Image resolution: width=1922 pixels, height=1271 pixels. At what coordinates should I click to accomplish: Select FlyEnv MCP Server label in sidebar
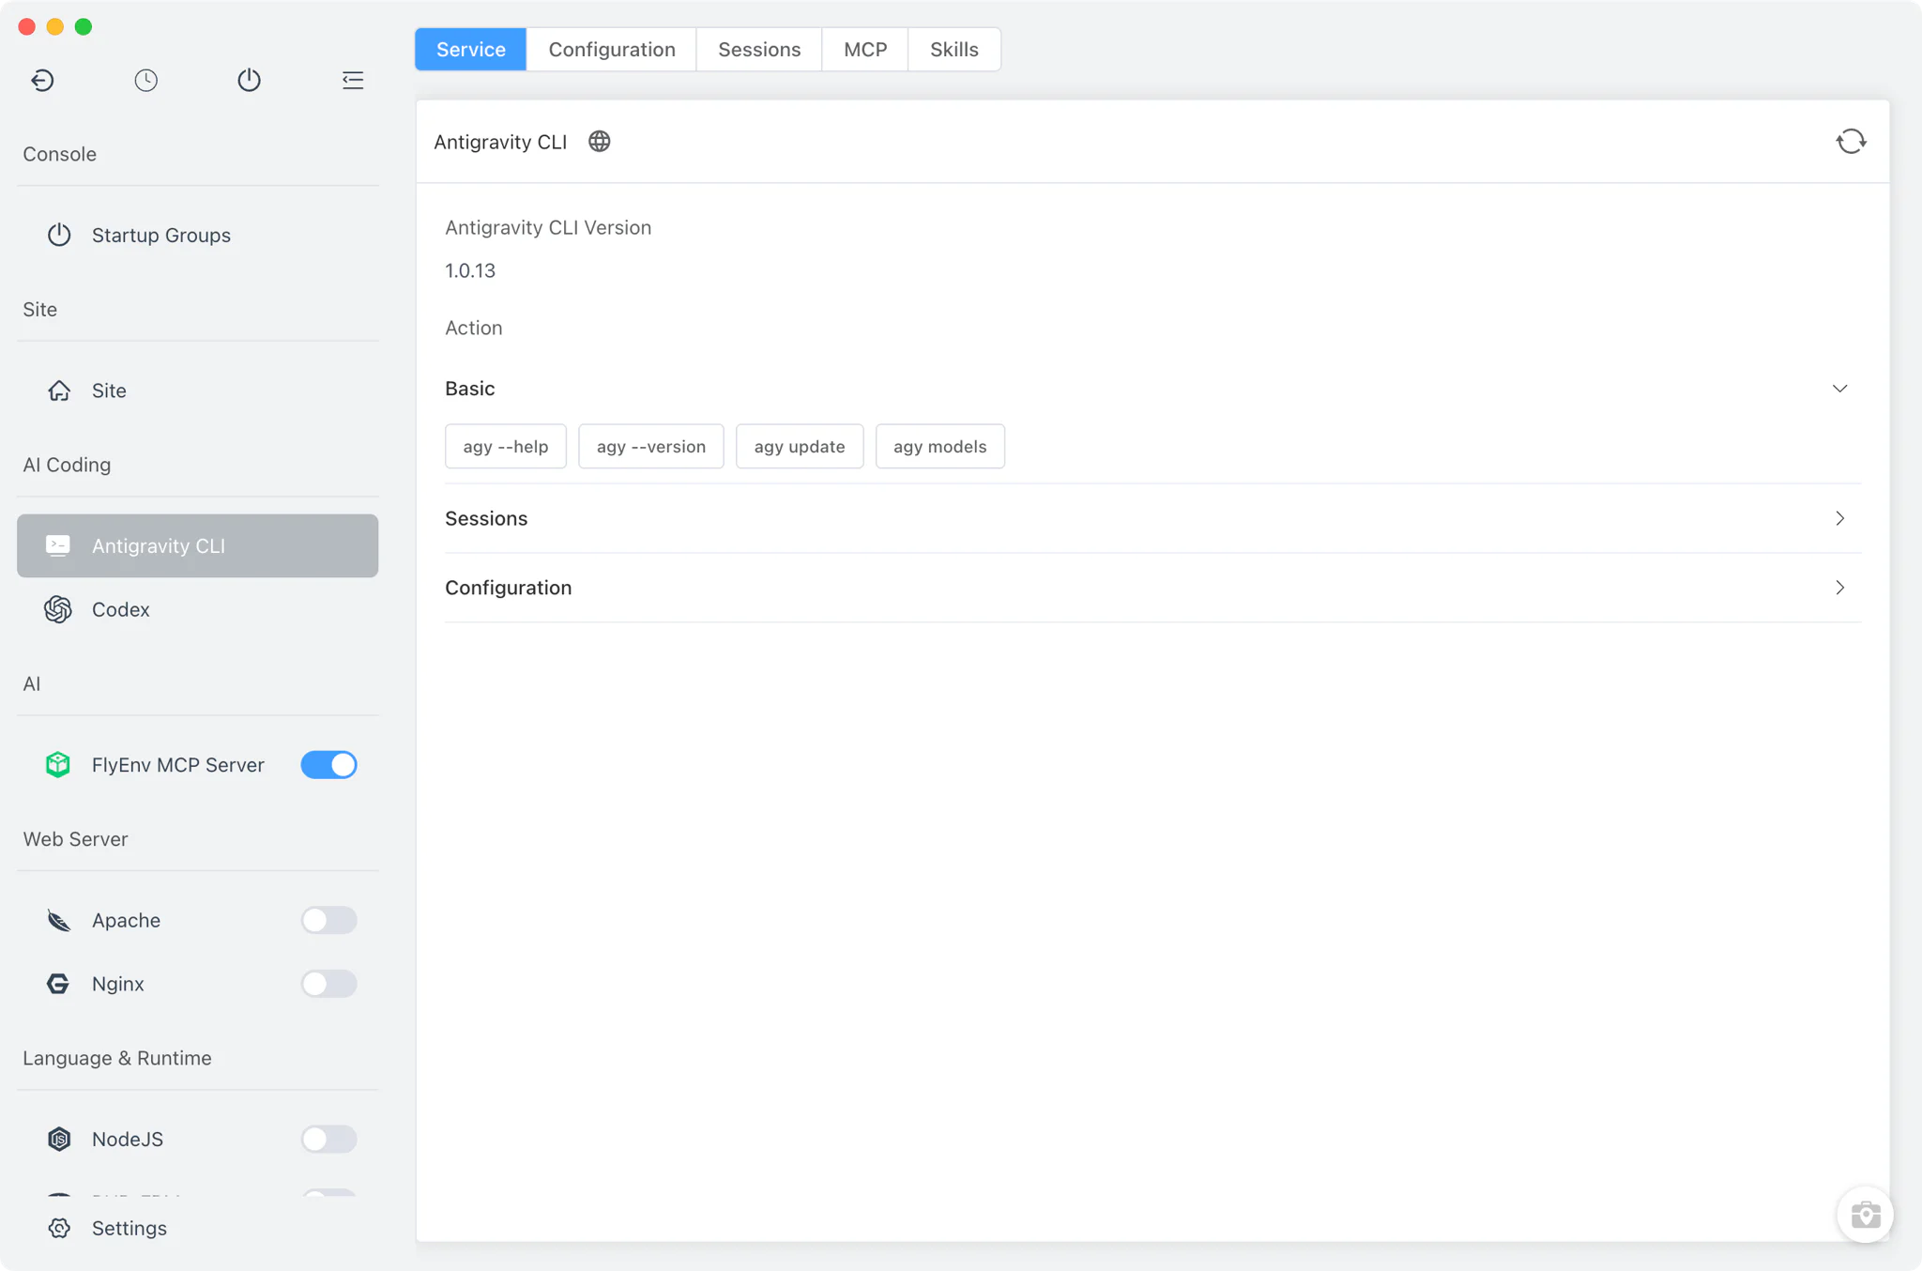coord(178,764)
